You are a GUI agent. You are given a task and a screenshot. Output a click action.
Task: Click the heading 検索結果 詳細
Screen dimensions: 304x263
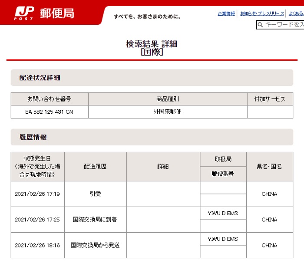tap(152, 44)
